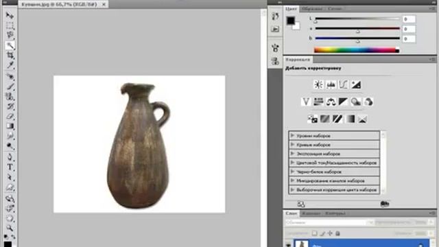Add an Invert adjustment
Viewport: 439px width, 247px height.
click(313, 119)
